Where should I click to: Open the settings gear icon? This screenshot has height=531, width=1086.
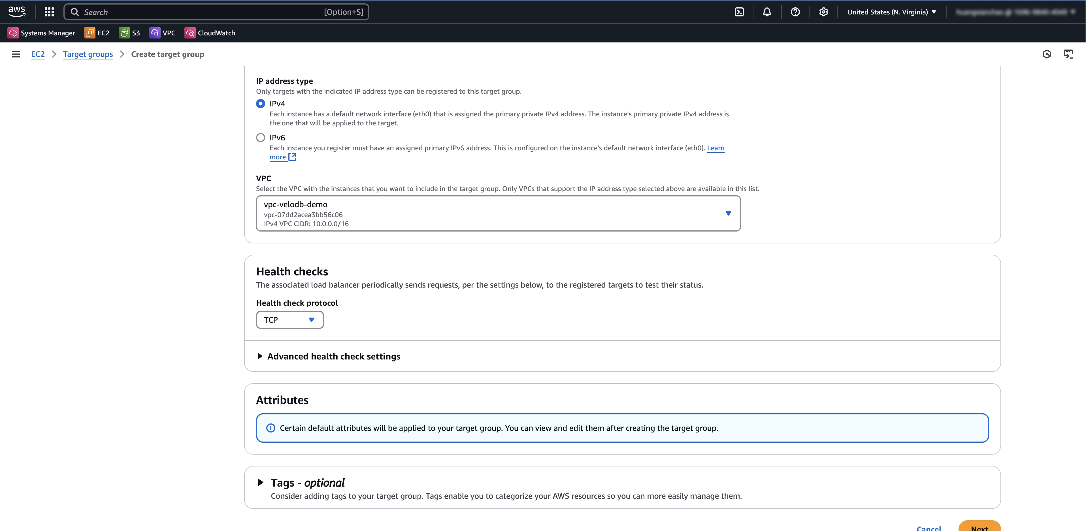click(823, 12)
